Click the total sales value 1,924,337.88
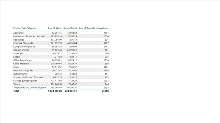Screen dimensions: 220x123 coord(55,91)
